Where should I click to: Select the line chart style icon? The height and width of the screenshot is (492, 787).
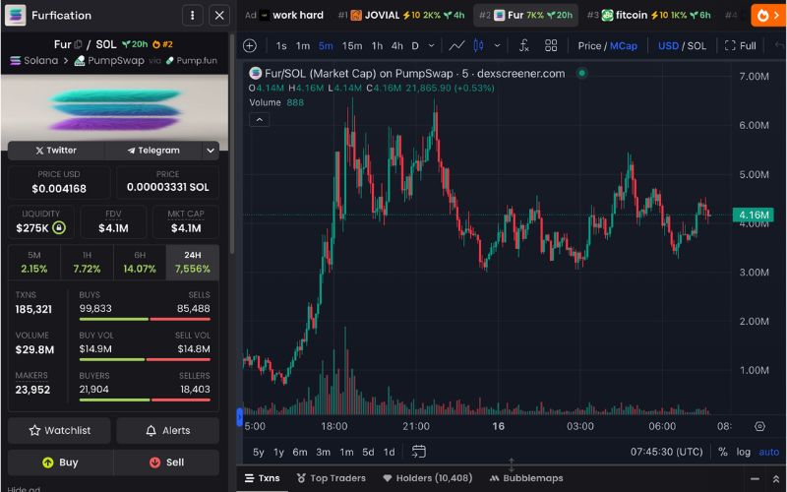(456, 45)
